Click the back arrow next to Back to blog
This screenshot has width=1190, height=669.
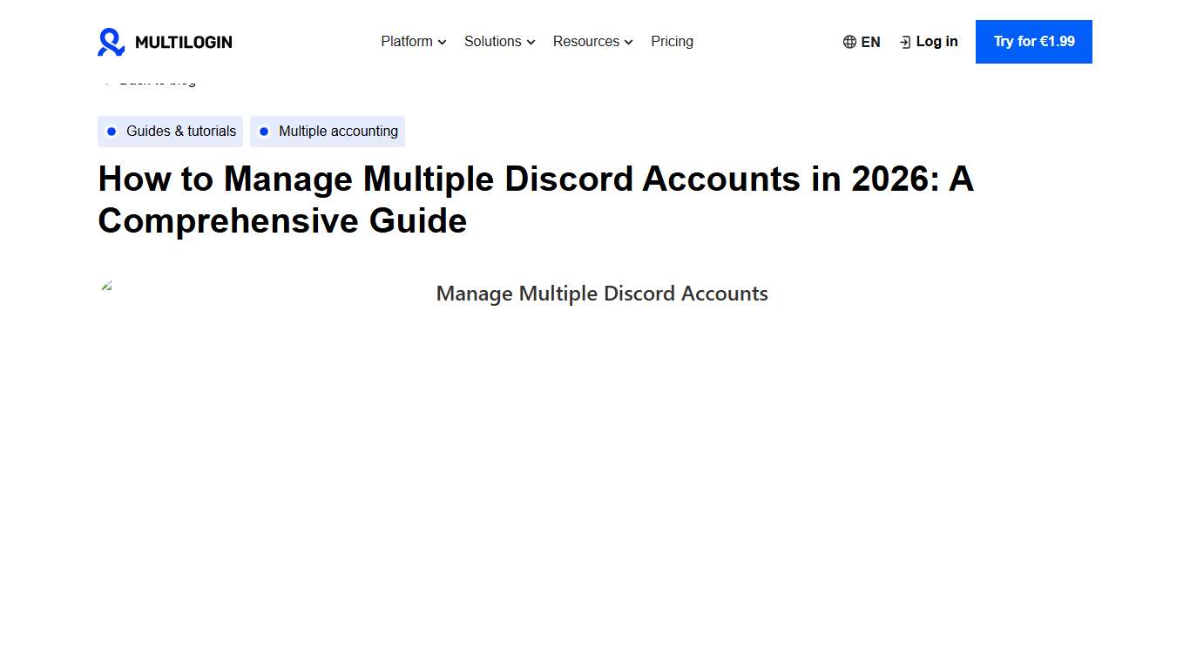(107, 79)
